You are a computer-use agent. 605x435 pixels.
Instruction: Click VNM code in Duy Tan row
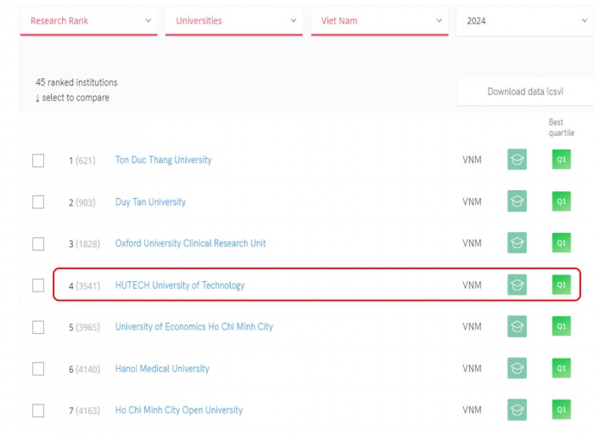pos(472,201)
